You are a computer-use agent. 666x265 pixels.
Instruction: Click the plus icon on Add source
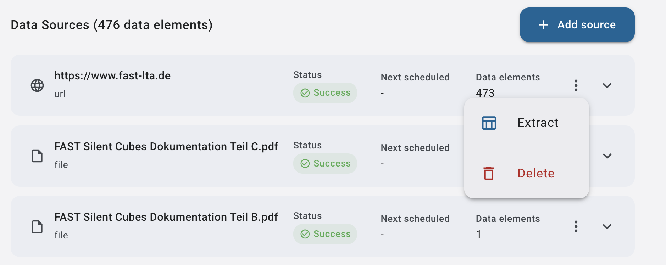[543, 25]
